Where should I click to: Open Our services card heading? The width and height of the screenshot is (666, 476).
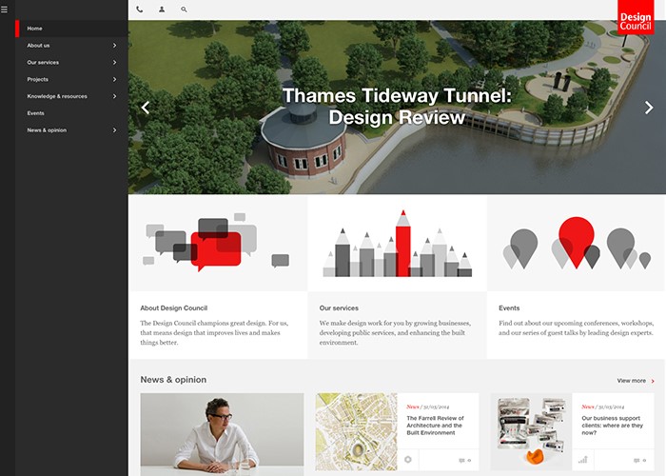click(x=339, y=308)
